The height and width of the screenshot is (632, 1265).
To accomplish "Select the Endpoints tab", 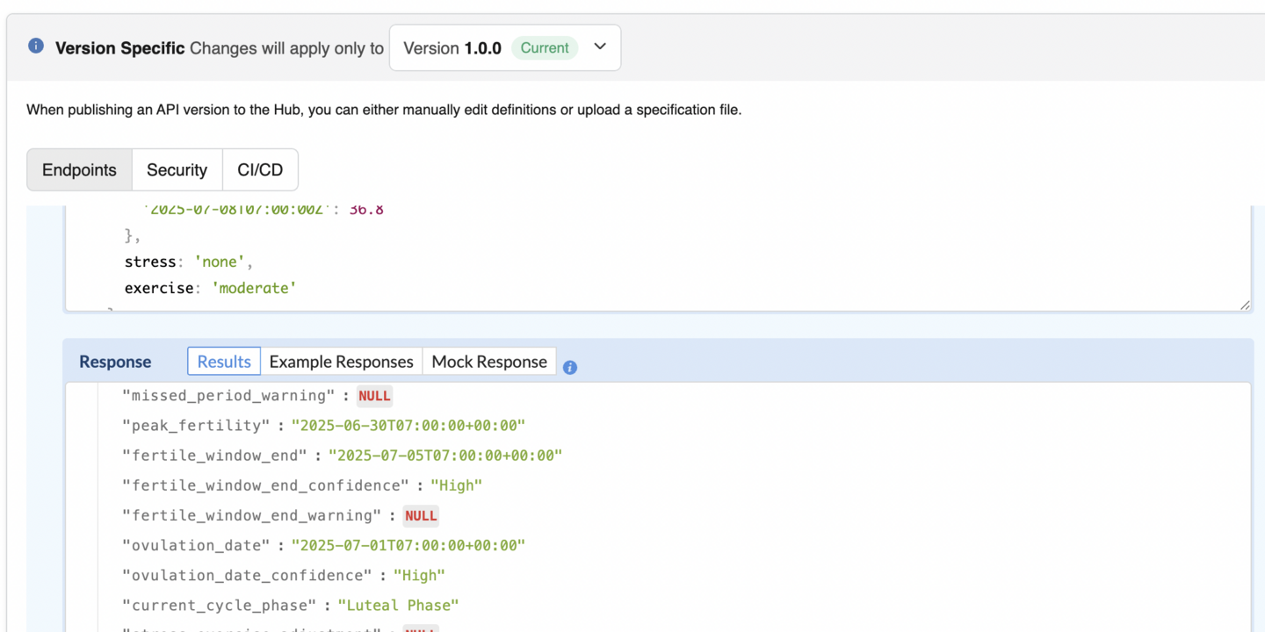I will pyautogui.click(x=79, y=169).
